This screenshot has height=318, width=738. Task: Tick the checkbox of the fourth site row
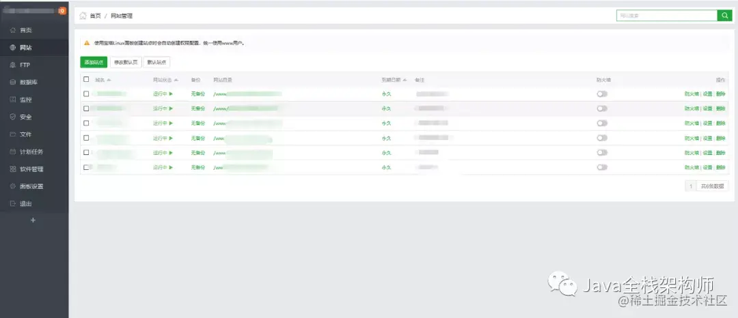pyautogui.click(x=86, y=138)
